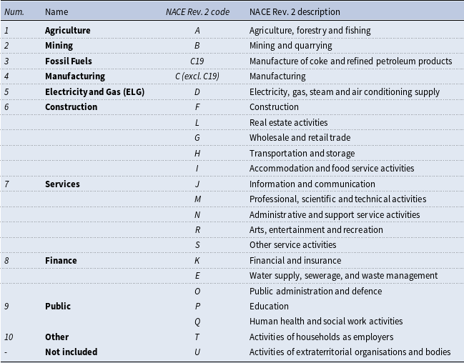Viewport: 464px width, 363px height.
Task: Select the Services sector name
Action: coord(62,184)
